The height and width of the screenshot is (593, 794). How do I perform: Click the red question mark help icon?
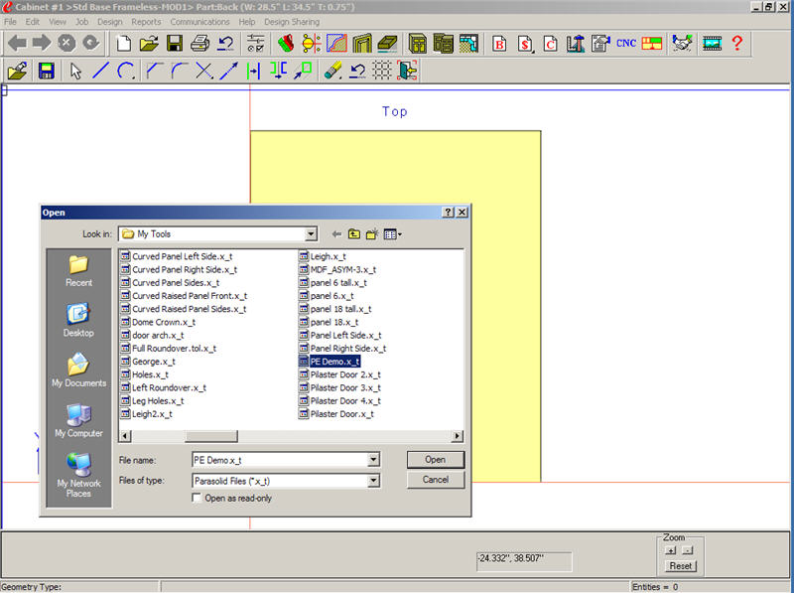pyautogui.click(x=737, y=44)
